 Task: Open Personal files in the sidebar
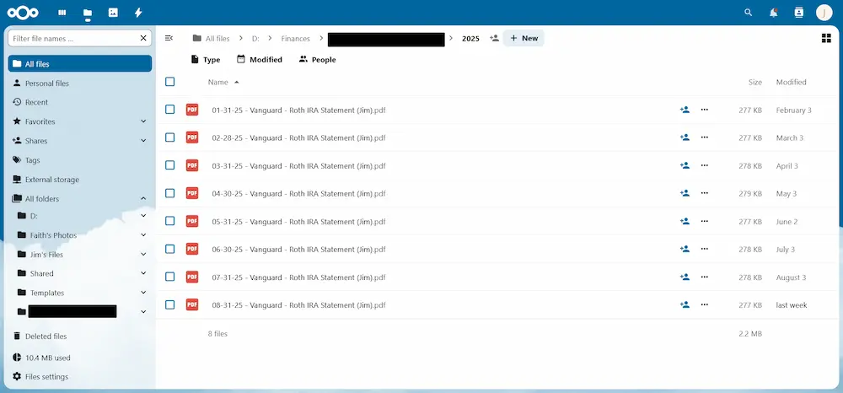(x=79, y=83)
